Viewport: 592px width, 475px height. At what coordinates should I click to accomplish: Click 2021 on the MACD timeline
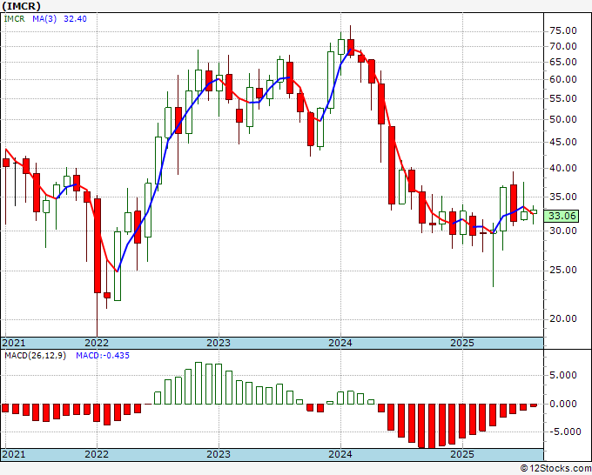14,454
